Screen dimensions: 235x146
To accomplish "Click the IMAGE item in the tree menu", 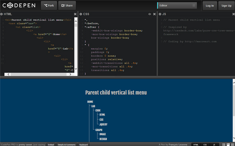I will point(103,134).
